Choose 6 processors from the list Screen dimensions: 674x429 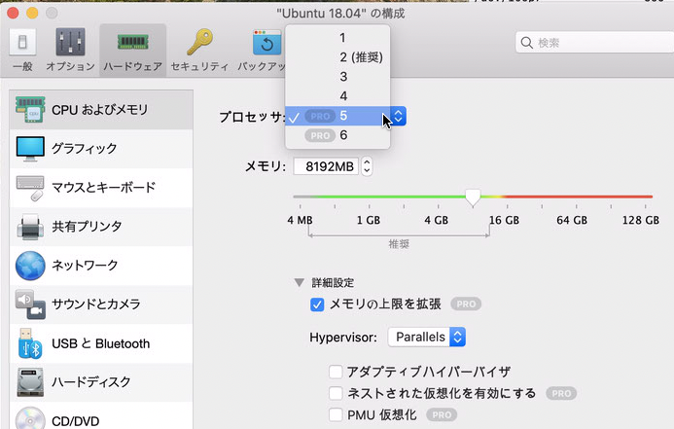tap(343, 135)
